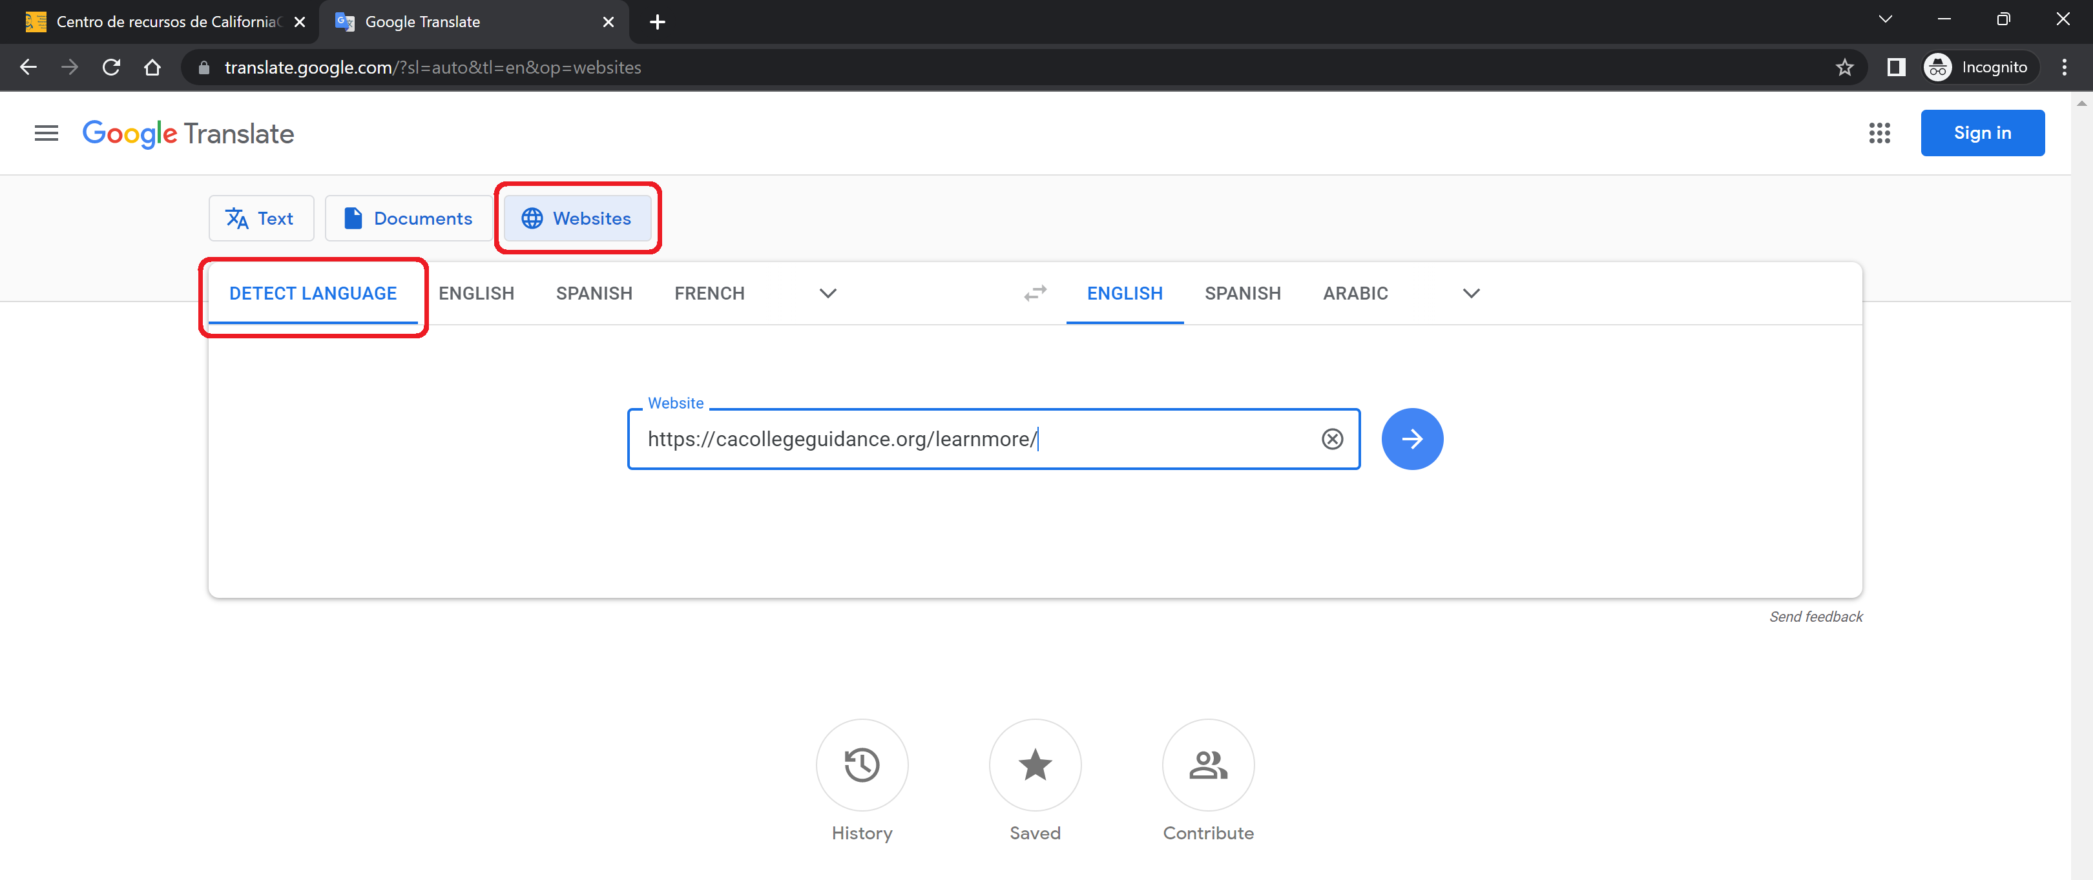
Task: Choose Spanish as target language
Action: [x=1242, y=293]
